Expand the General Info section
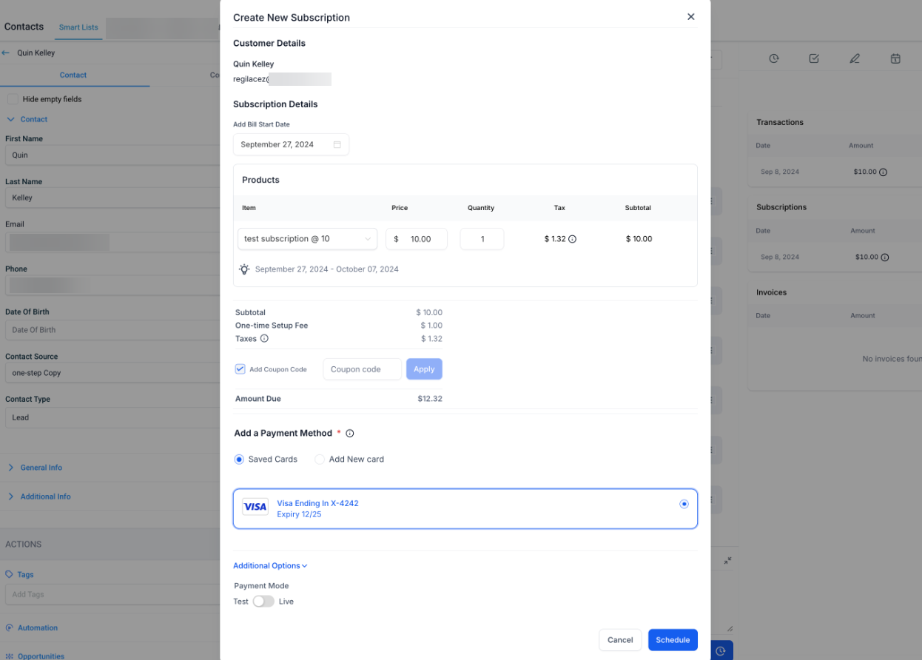Viewport: 922px width, 660px height. [41, 468]
